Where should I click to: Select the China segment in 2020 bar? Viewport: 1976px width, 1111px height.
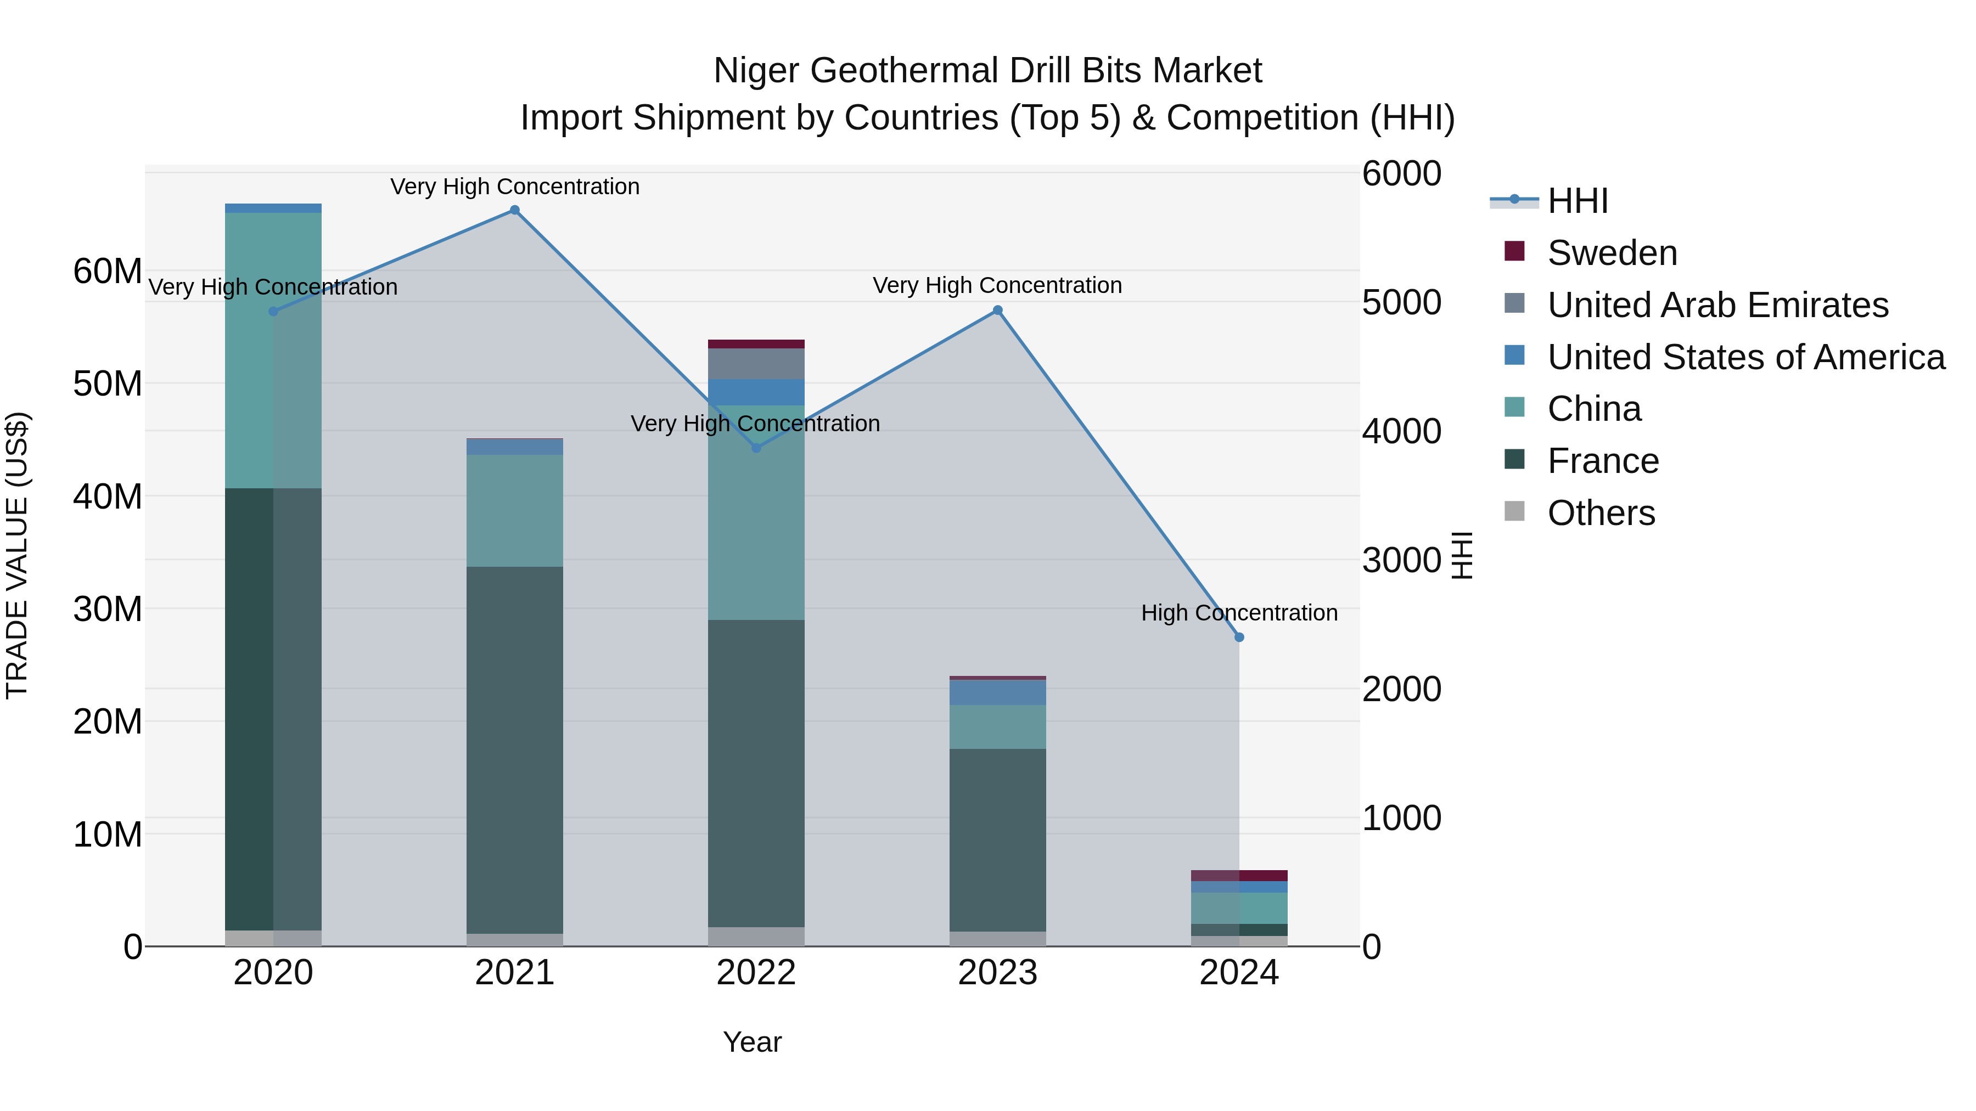pyautogui.click(x=273, y=351)
